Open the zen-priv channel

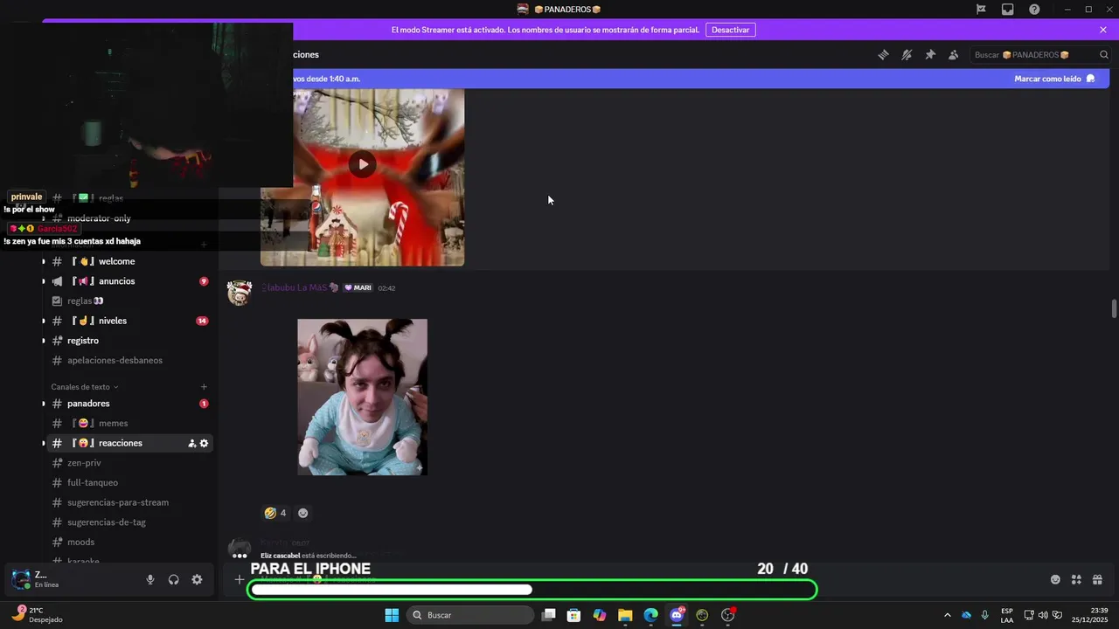(x=84, y=463)
